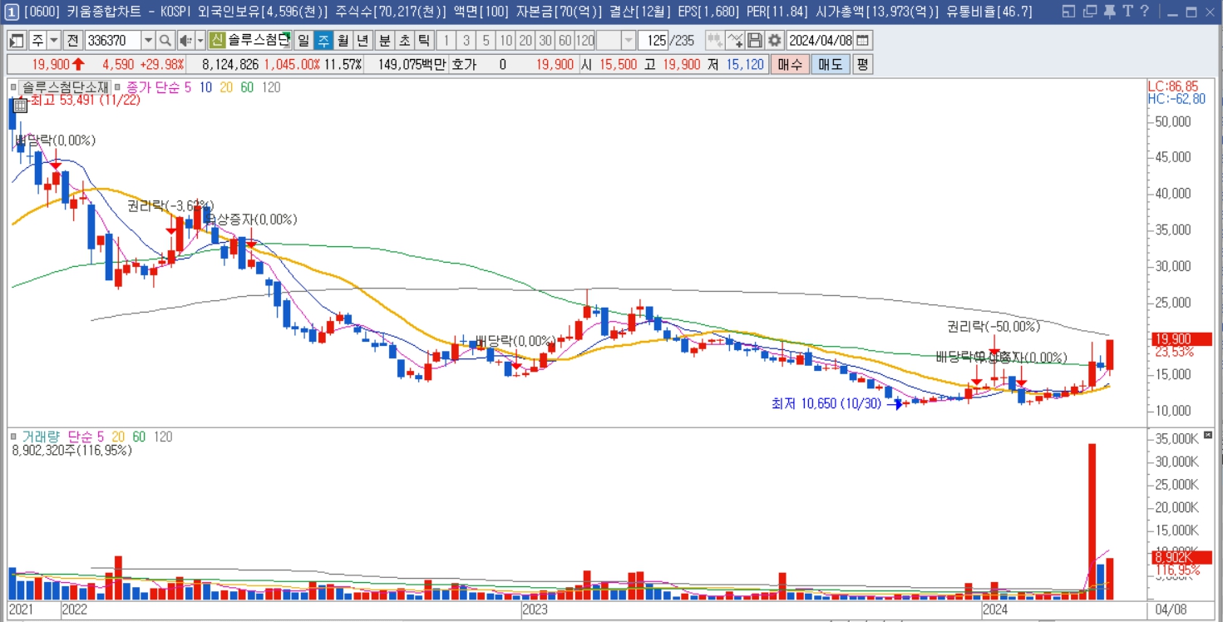Toggle small square before 거래량 legend
1223x622 pixels.
(13, 436)
